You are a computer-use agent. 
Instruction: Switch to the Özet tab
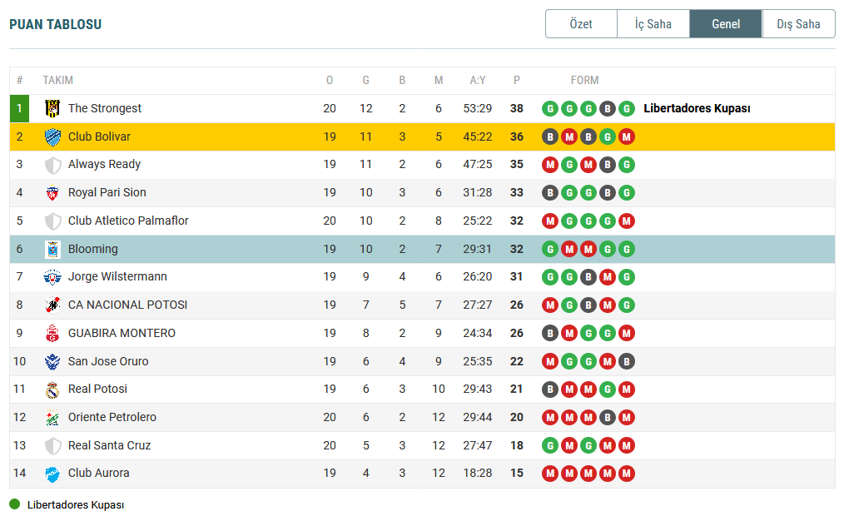[581, 24]
